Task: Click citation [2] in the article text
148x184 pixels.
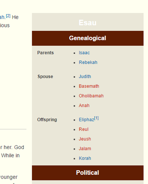Action: [x=8, y=16]
